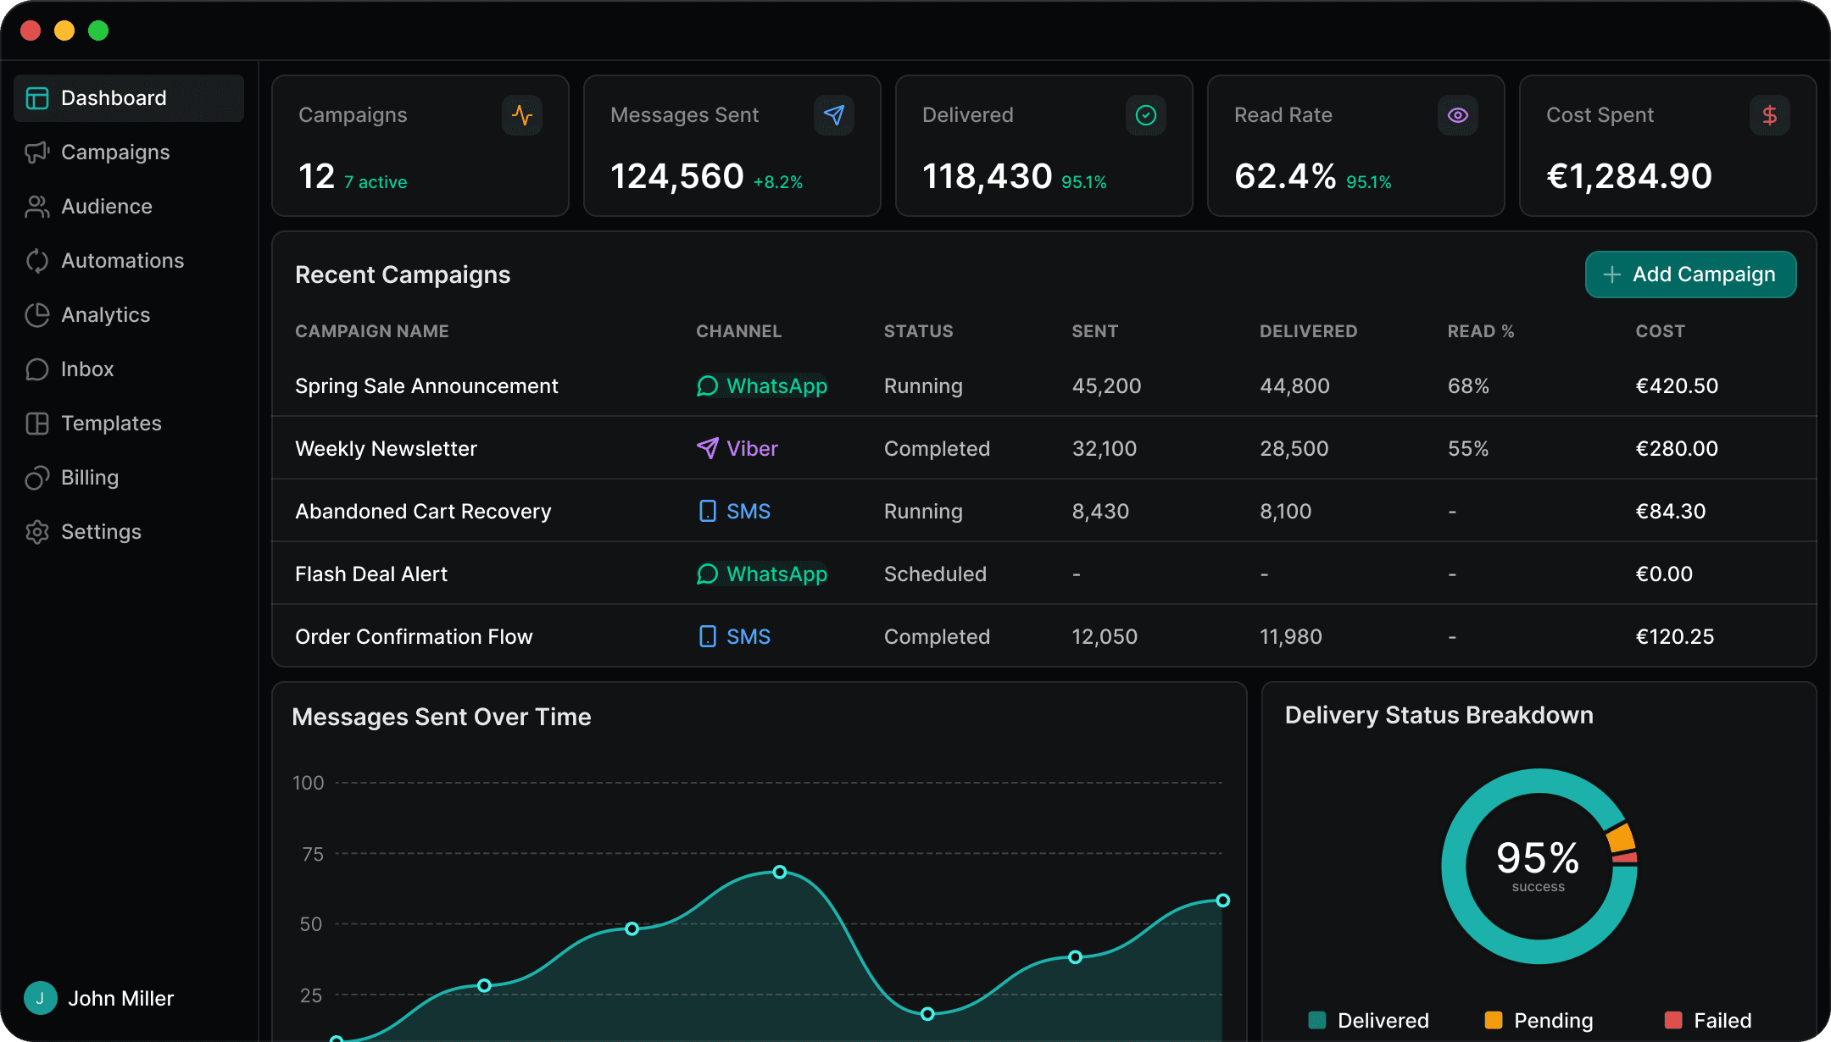
Task: Click the Delivered teal legend swatch
Action: pyautogui.click(x=1317, y=1020)
